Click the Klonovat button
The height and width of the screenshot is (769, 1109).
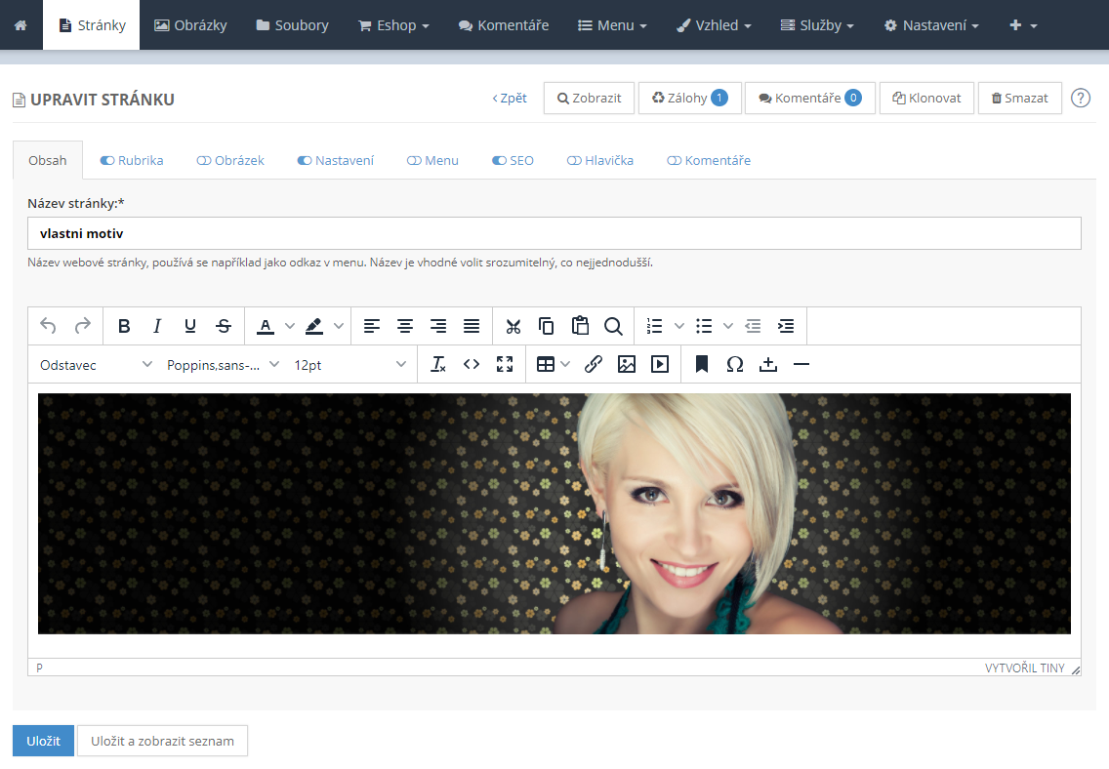(926, 99)
